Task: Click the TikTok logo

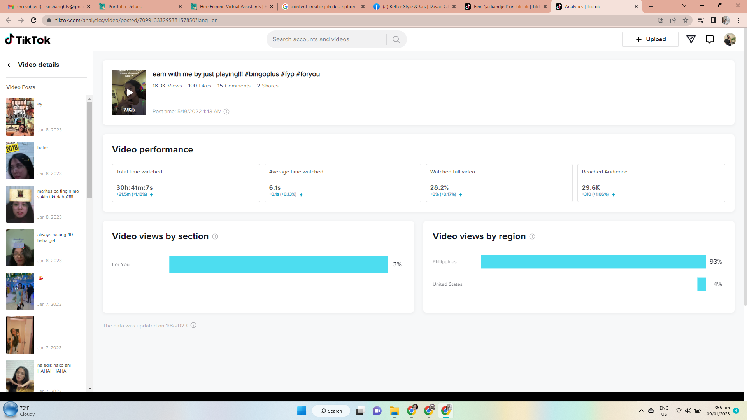Action: point(28,40)
